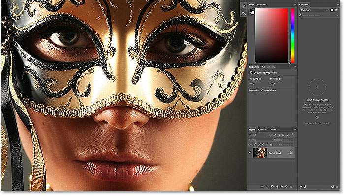Screen dimensions: 345x196
Task: Expand the My Library dropdown
Action: [x=314, y=10]
